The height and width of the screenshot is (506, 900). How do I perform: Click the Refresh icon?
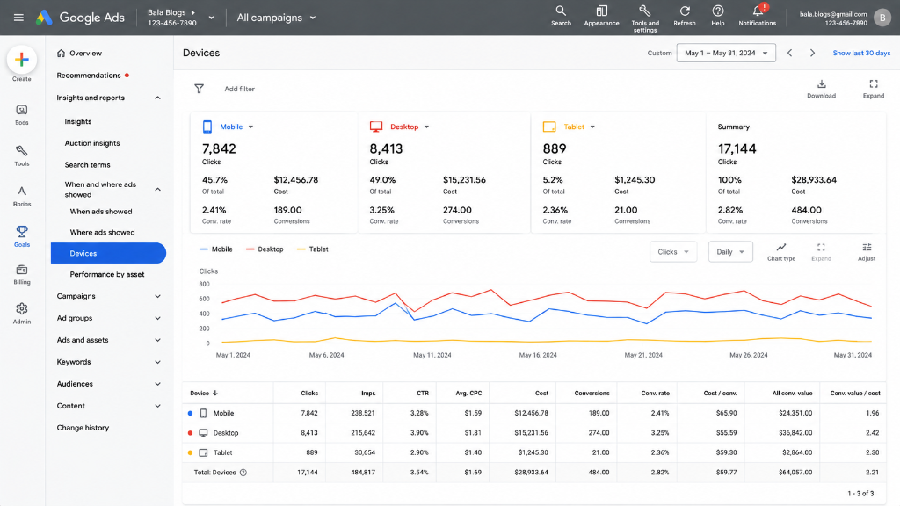tap(684, 16)
